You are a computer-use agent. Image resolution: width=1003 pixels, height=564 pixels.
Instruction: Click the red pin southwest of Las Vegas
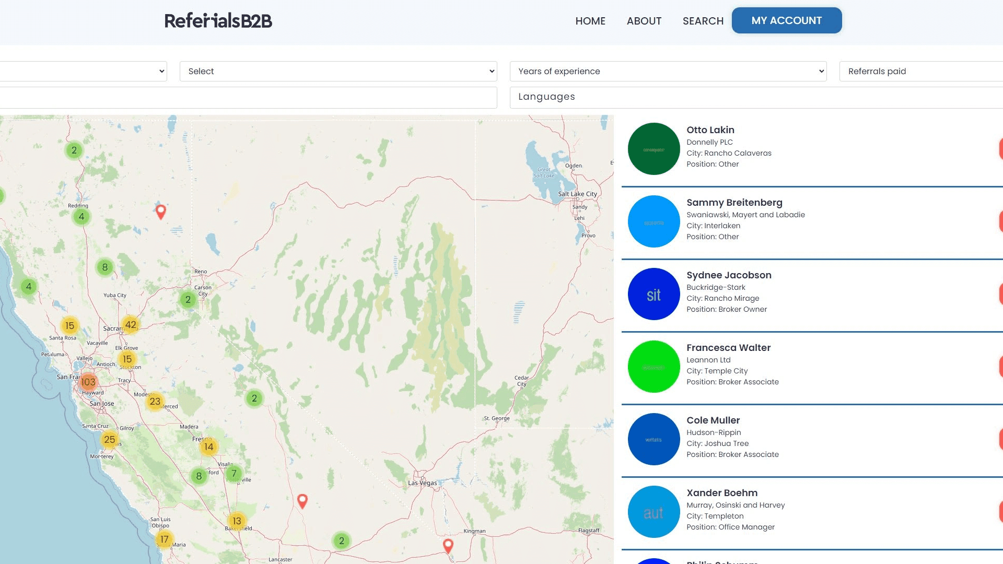tap(302, 500)
